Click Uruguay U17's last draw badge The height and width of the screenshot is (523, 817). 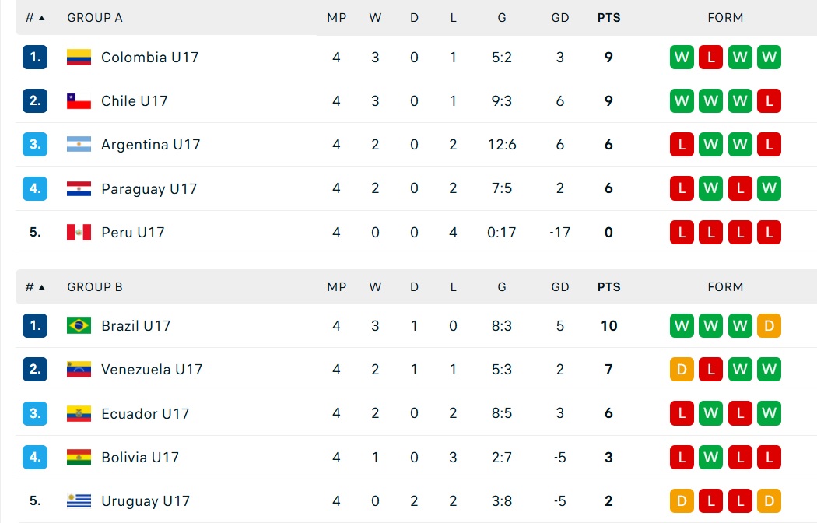(769, 500)
